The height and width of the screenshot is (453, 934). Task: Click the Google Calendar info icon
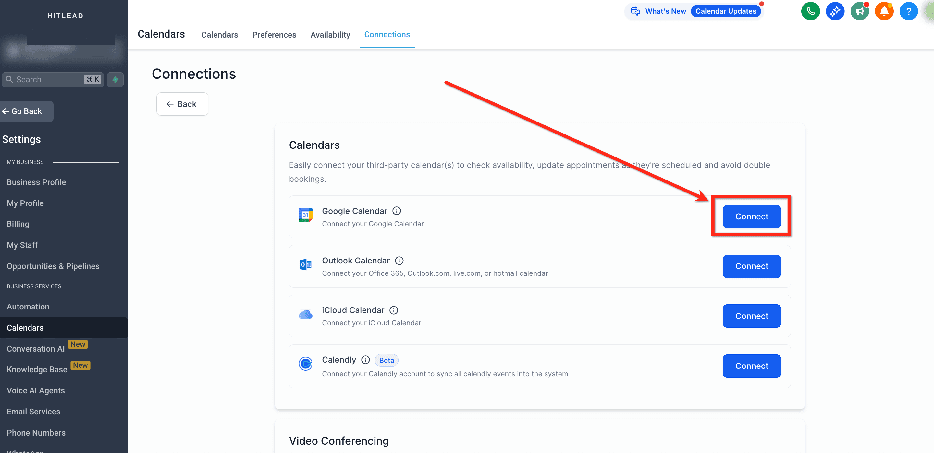pyautogui.click(x=397, y=211)
